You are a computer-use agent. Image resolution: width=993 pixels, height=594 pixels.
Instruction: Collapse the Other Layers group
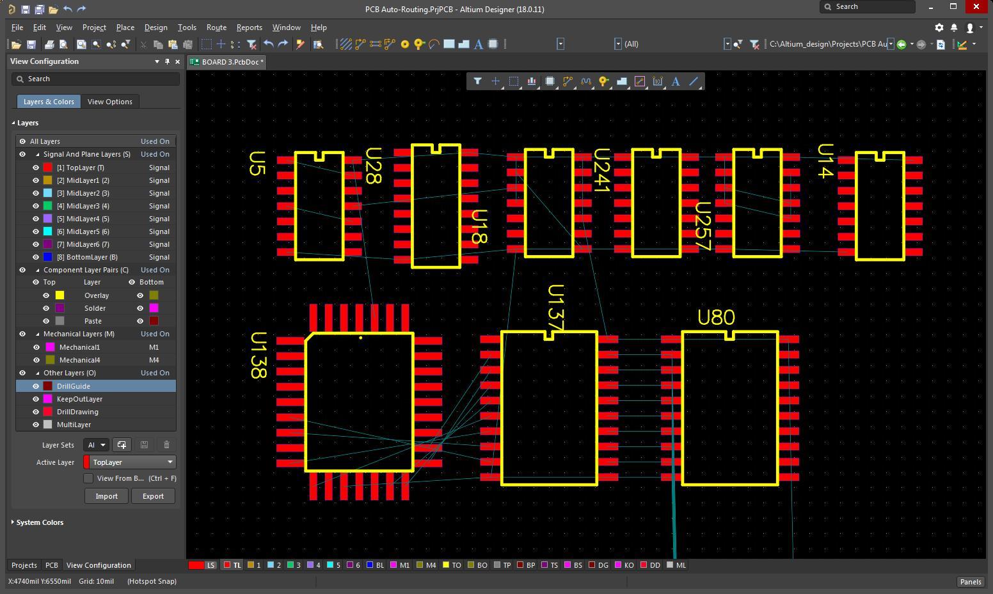pyautogui.click(x=38, y=373)
